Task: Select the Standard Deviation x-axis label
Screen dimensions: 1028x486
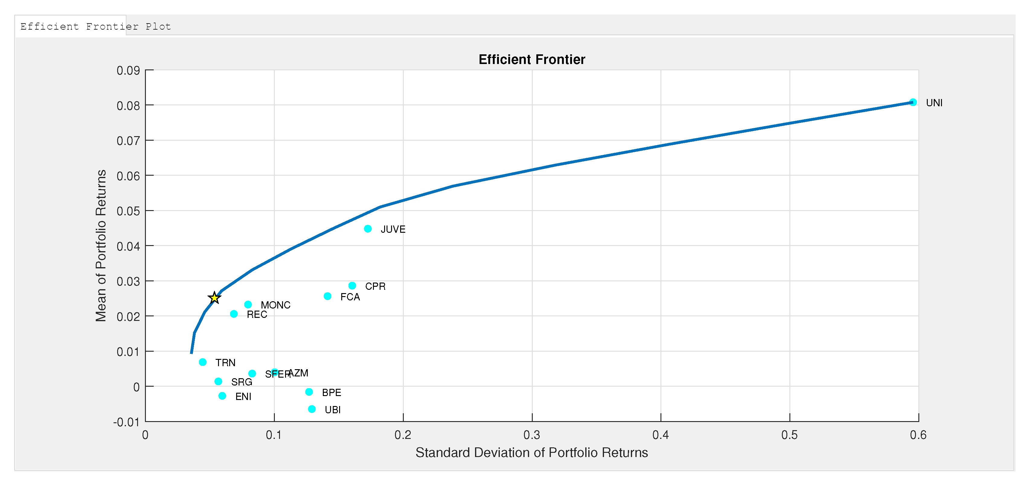Action: 532,452
